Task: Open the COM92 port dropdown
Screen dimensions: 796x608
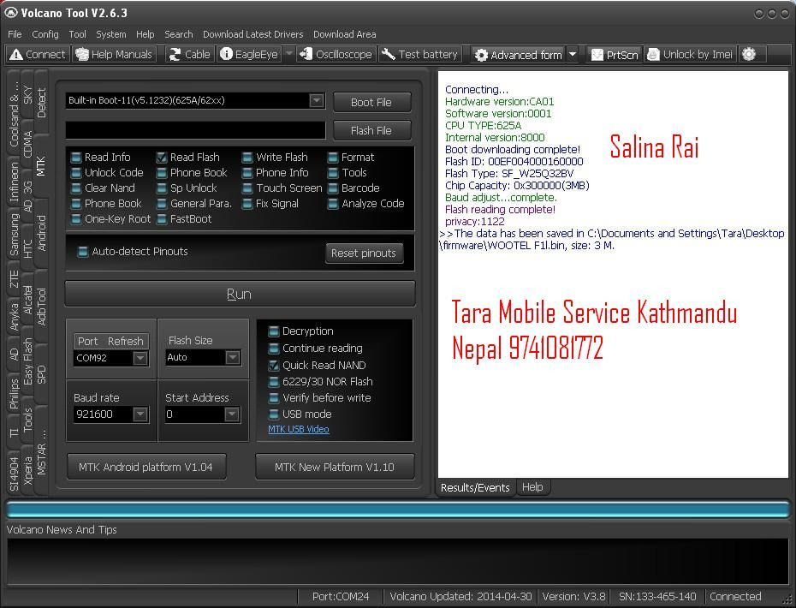Action: click(140, 358)
